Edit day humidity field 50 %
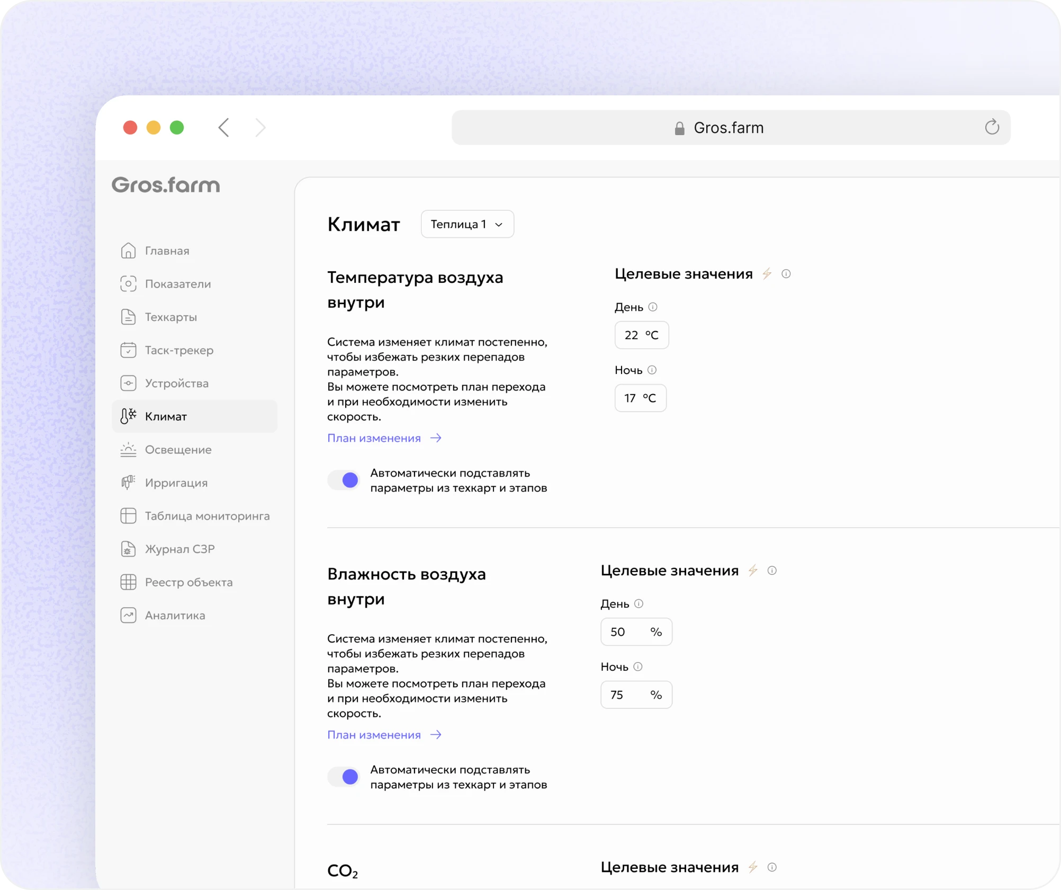 636,631
